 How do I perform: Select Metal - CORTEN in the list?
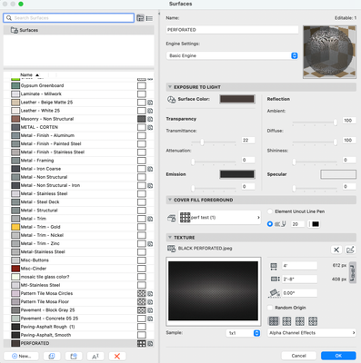tap(79, 127)
